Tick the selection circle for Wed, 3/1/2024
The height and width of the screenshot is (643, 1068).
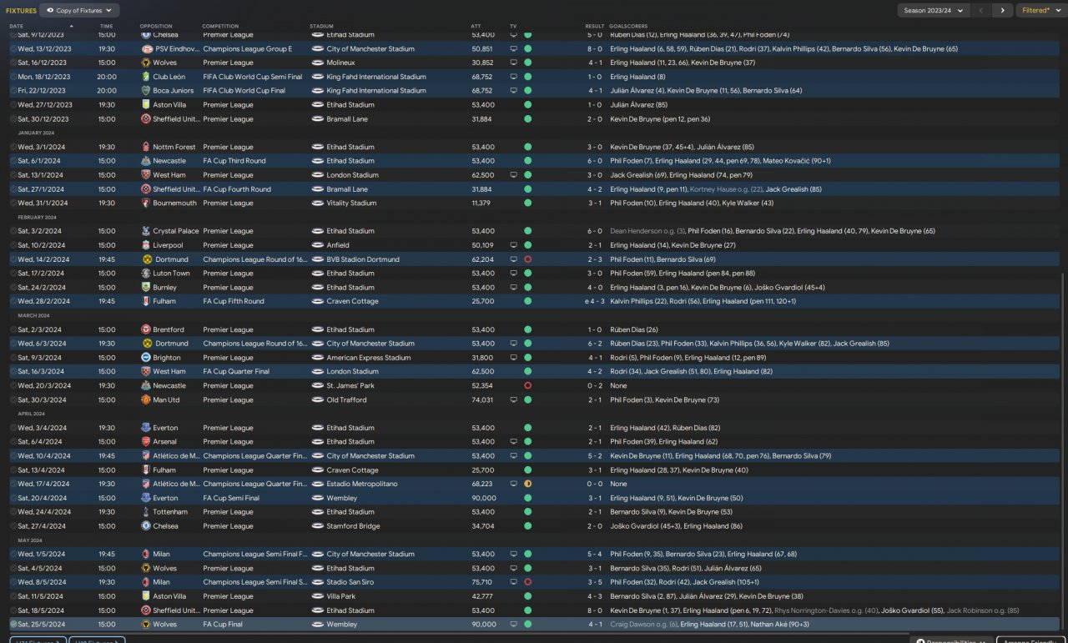pos(13,147)
